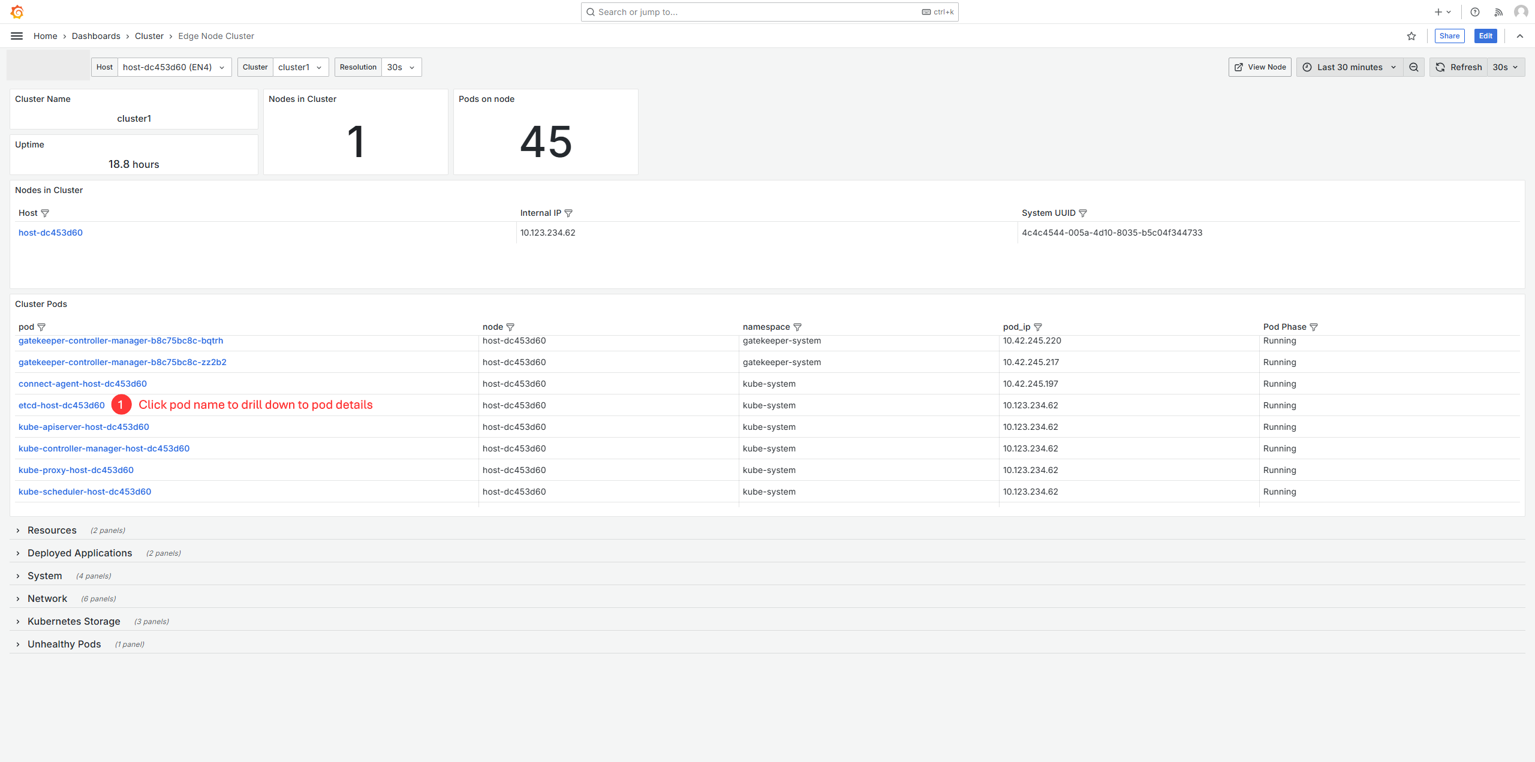Image resolution: width=1535 pixels, height=762 pixels.
Task: Click the Grafana logo icon
Action: [17, 12]
